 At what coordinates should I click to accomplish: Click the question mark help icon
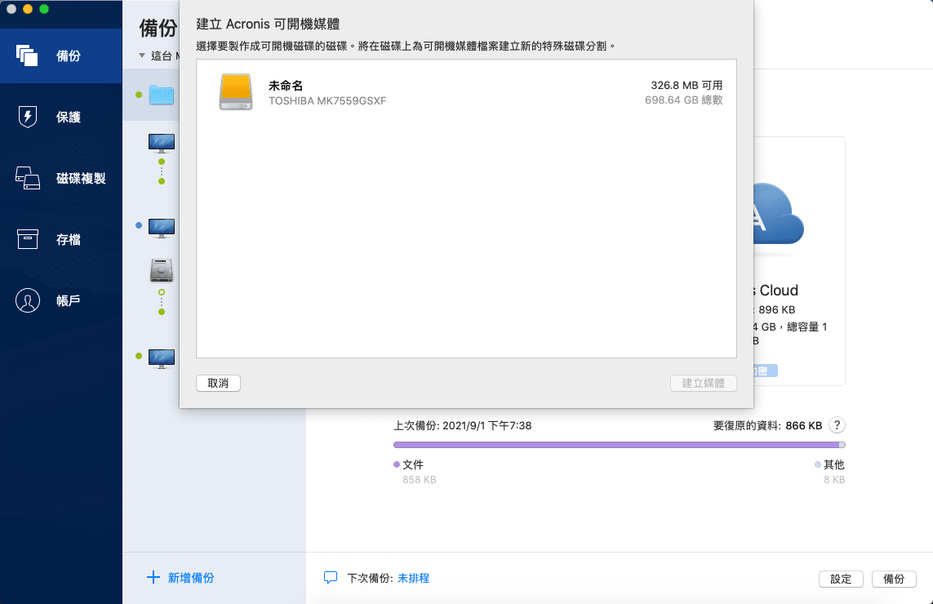click(x=837, y=425)
